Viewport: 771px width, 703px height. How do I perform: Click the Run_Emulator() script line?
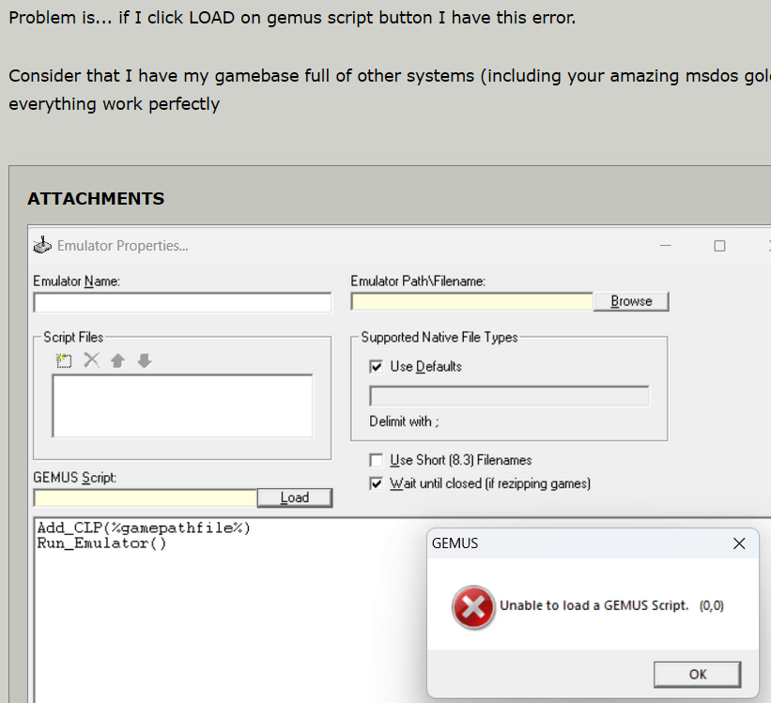[101, 543]
